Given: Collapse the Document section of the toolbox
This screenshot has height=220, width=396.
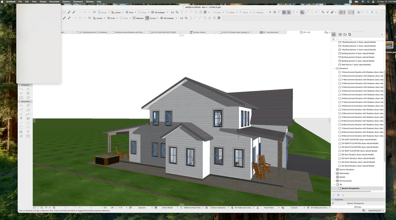Looking at the screenshot, I should pos(19,102).
